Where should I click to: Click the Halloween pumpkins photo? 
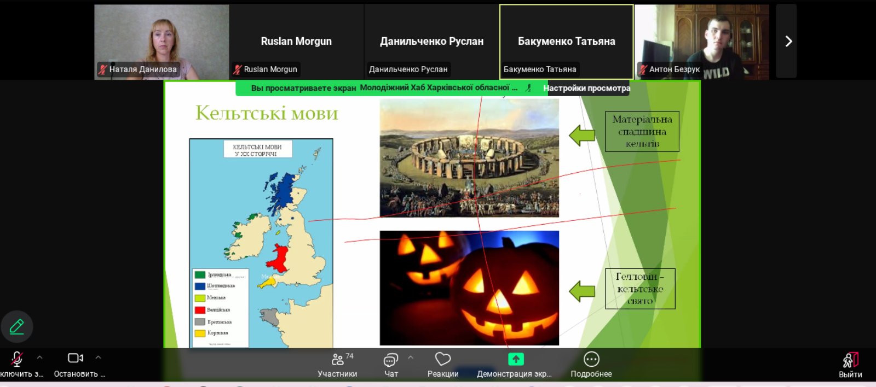point(469,288)
